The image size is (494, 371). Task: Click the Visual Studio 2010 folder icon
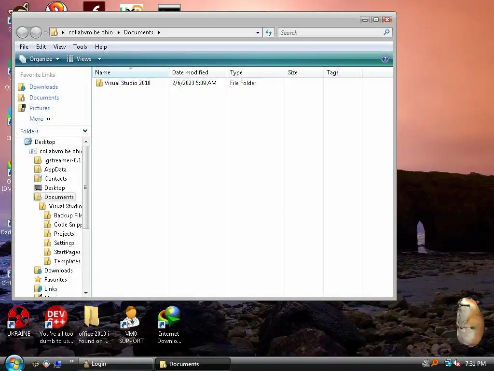99,83
